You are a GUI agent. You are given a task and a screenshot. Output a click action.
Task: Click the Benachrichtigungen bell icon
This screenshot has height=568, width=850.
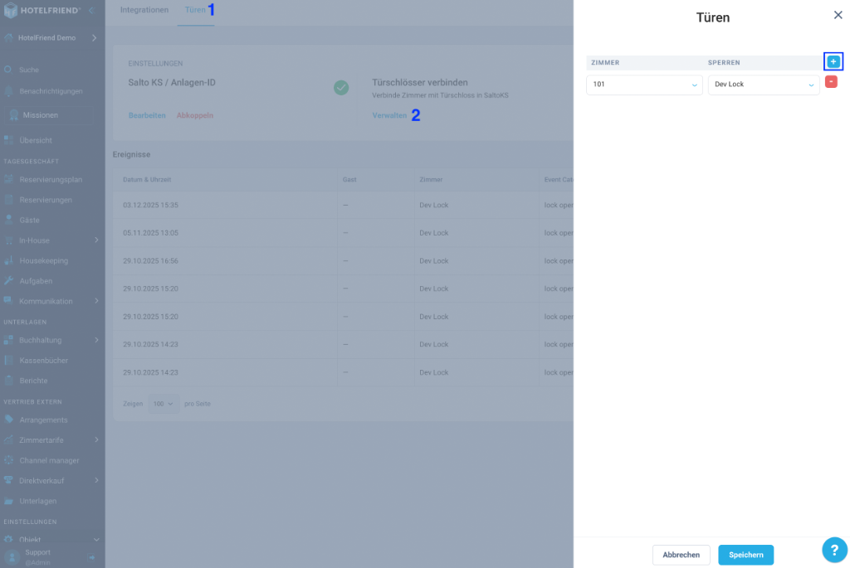pos(8,91)
